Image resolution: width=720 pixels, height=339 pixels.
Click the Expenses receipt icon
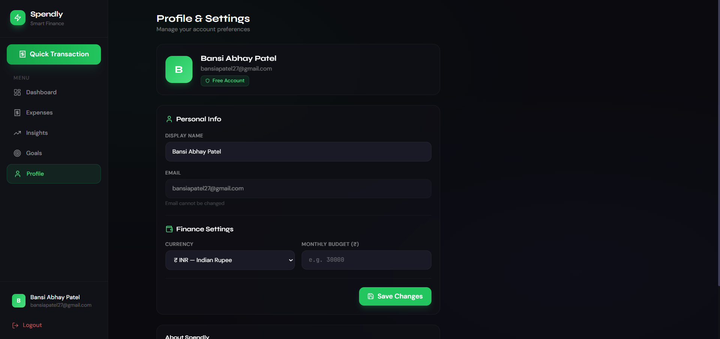[x=17, y=113]
